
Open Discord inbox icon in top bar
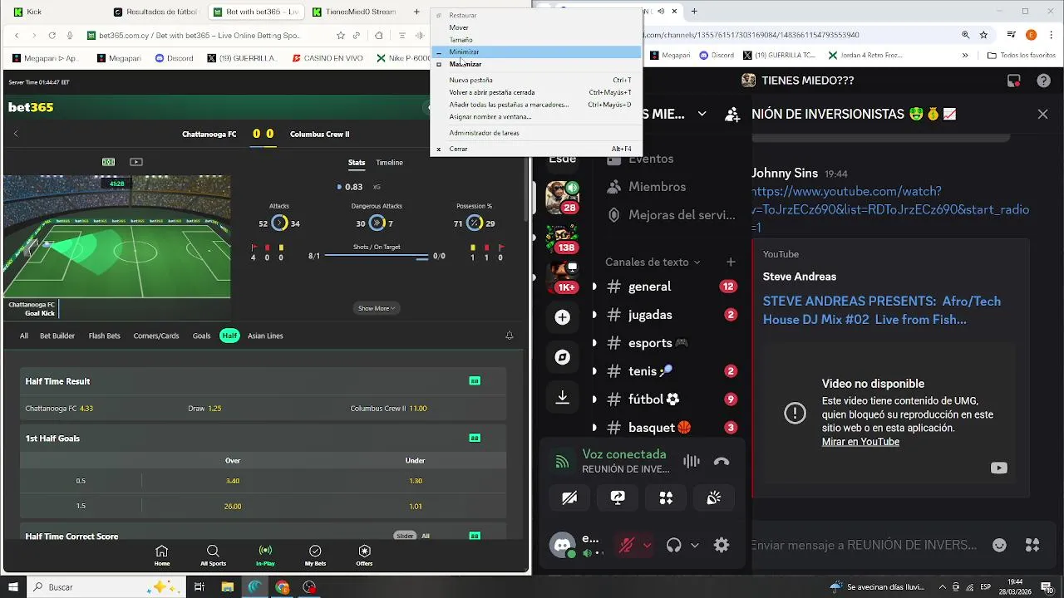pos(1013,81)
